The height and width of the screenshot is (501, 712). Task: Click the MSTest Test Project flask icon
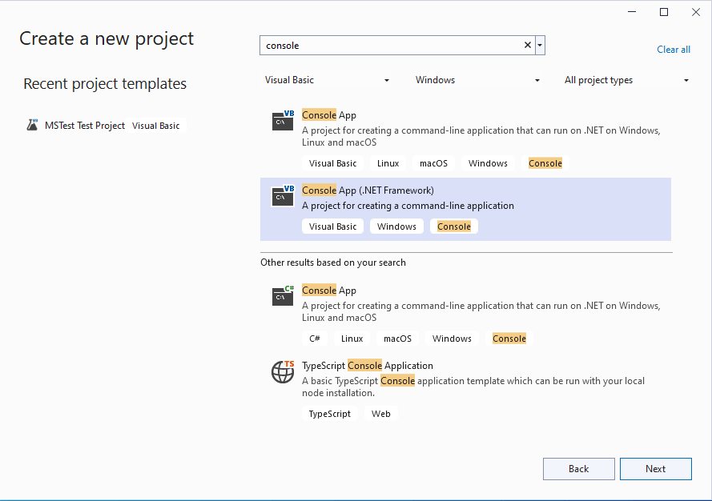(33, 125)
